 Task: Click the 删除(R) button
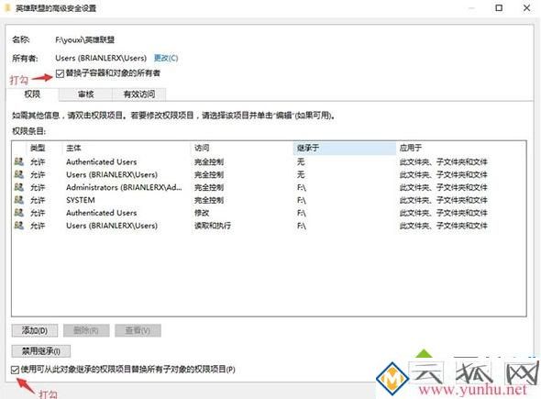point(86,330)
